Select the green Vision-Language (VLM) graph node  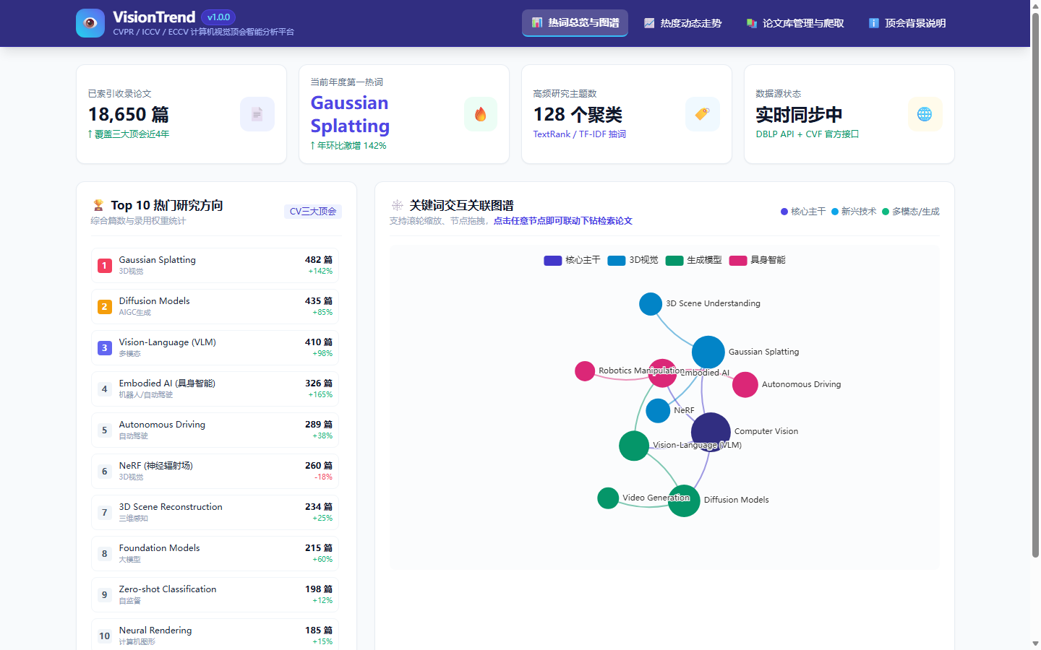coord(634,446)
